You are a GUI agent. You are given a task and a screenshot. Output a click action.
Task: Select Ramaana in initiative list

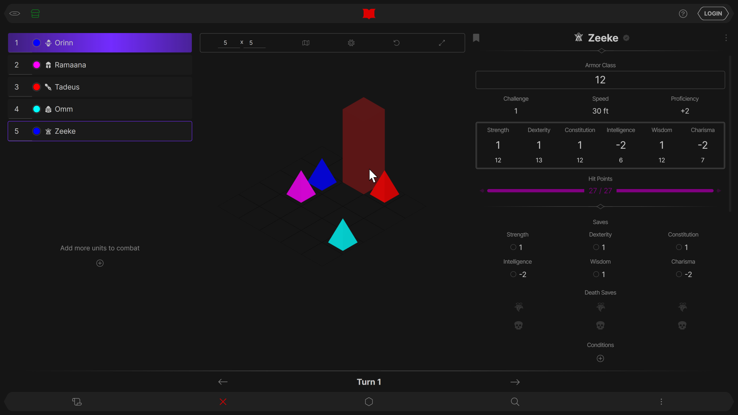tap(100, 65)
